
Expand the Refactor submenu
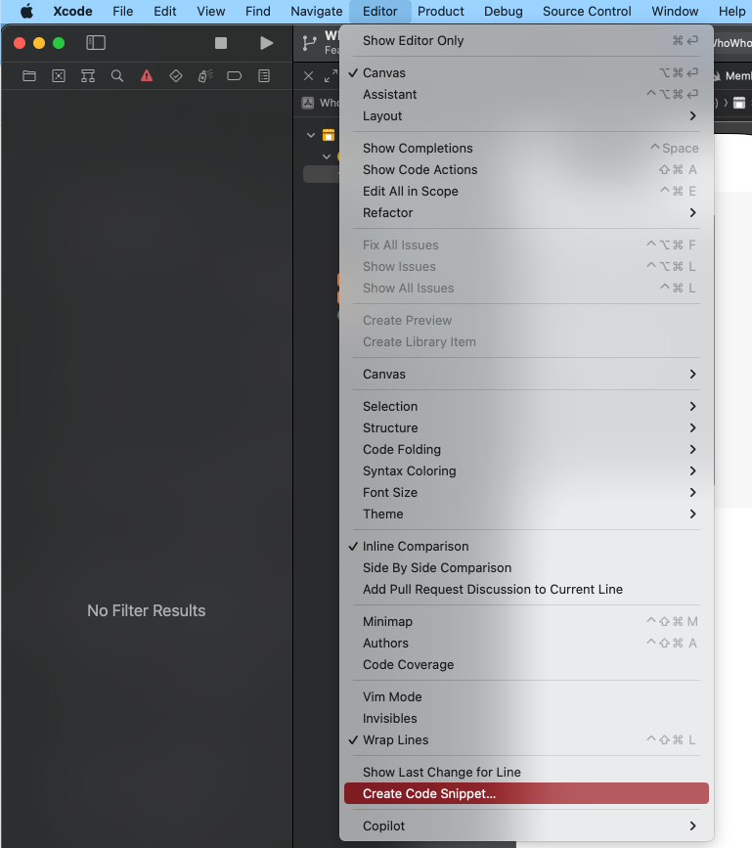526,213
